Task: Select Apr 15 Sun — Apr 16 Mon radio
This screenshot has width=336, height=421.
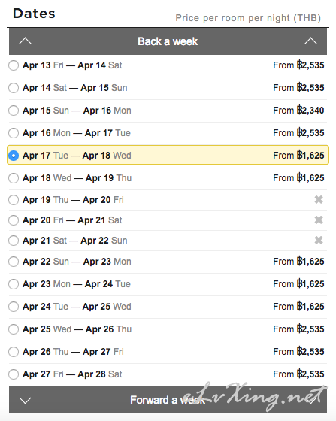Action: coord(14,111)
